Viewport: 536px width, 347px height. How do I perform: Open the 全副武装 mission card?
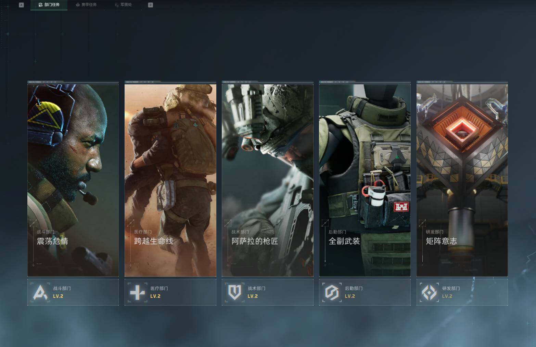pyautogui.click(x=365, y=179)
